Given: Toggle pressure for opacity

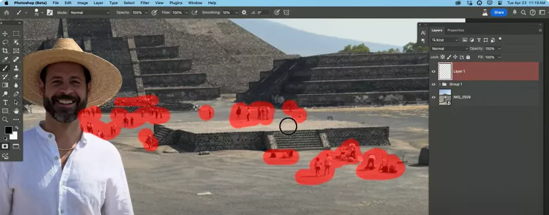Looking at the screenshot, I should (154, 13).
